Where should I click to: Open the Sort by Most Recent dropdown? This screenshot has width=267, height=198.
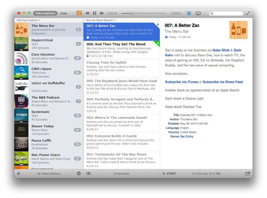[x=101, y=20]
